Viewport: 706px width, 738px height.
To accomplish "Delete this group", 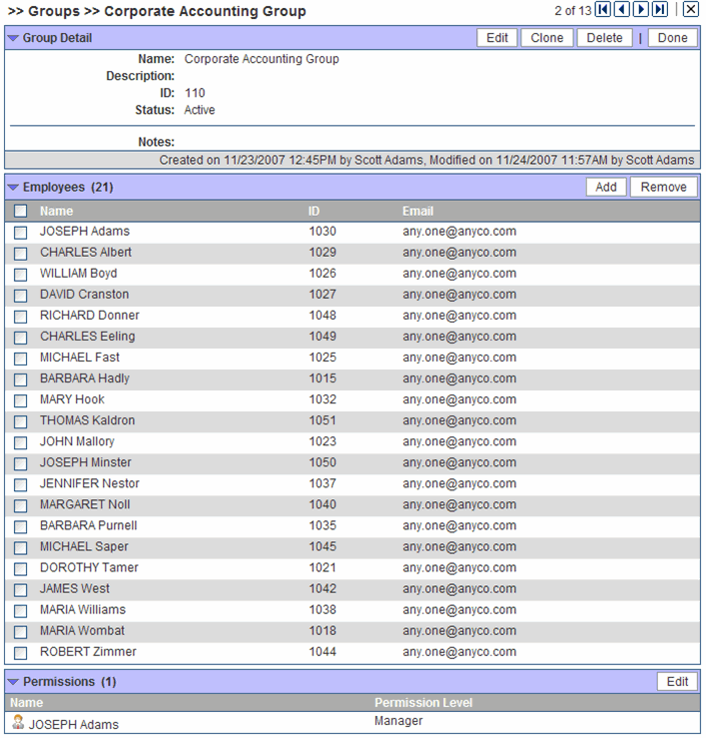I will [604, 38].
